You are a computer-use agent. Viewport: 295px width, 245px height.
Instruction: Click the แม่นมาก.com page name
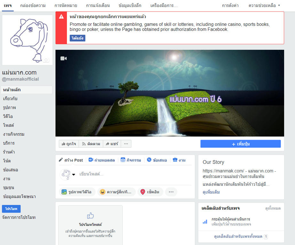click(x=20, y=72)
